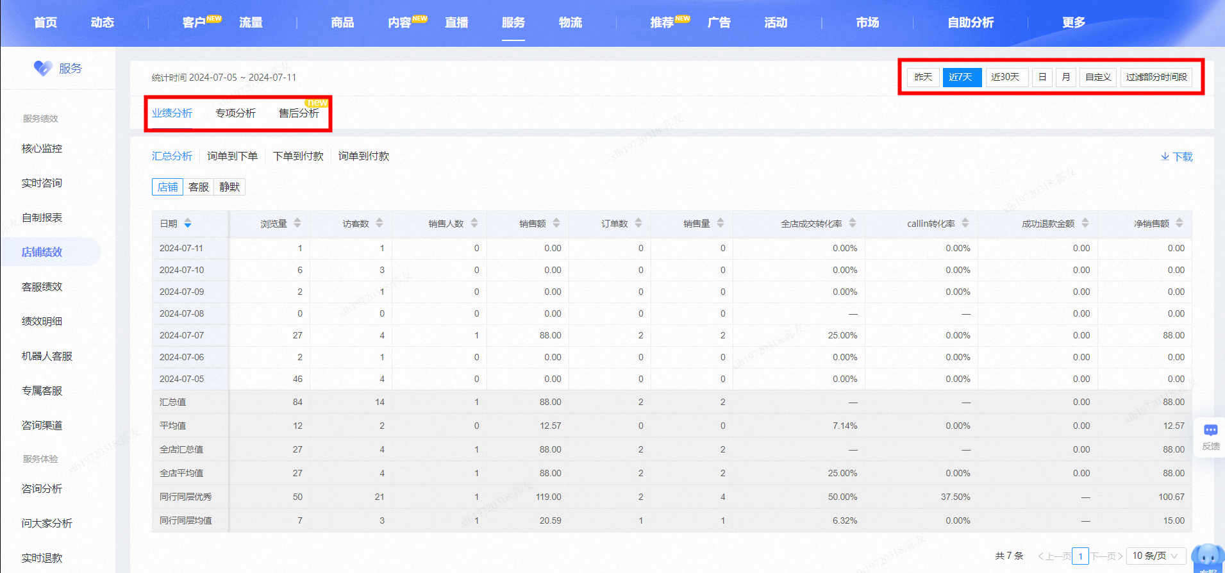Click the heart logo beside 服务
Screen dimensions: 1225x573
click(x=43, y=68)
